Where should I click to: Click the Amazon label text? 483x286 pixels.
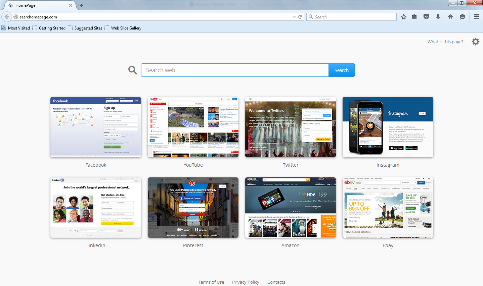(291, 245)
